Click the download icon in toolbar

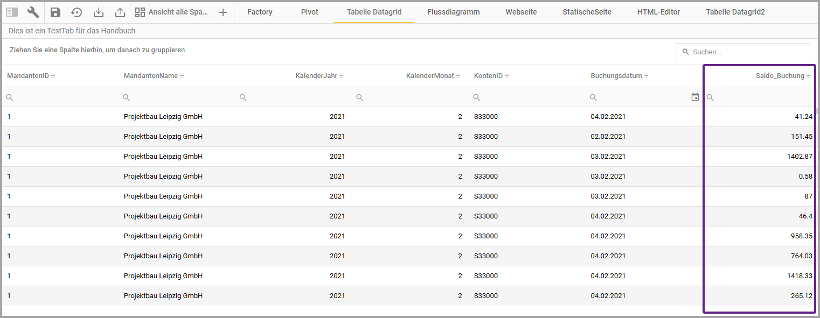point(99,12)
